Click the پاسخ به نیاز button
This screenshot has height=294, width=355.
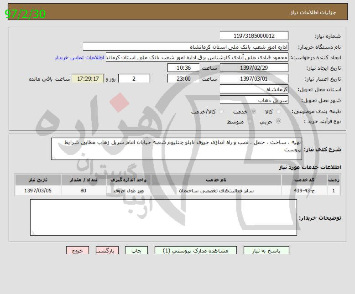[266, 251]
